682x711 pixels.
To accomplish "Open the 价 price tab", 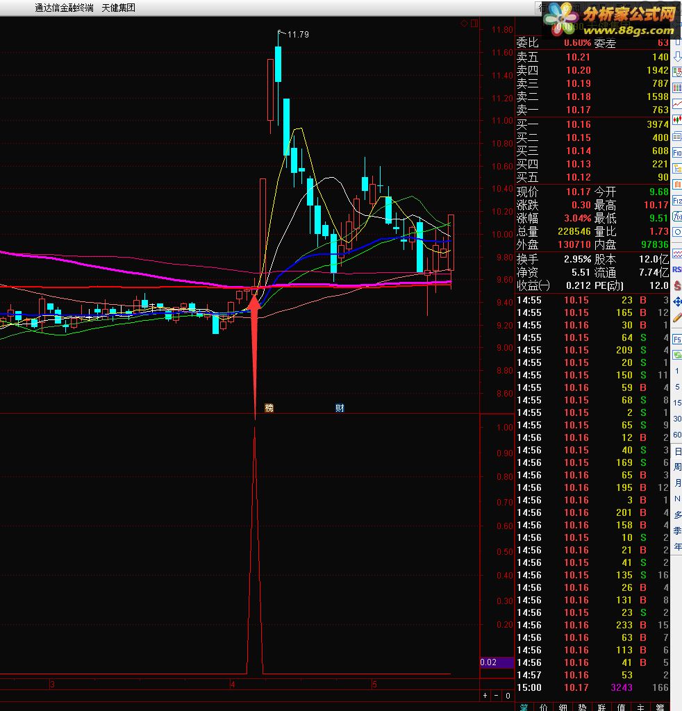I will (543, 707).
